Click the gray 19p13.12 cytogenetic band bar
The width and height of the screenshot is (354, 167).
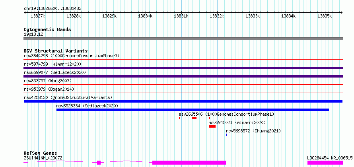click(x=183, y=39)
